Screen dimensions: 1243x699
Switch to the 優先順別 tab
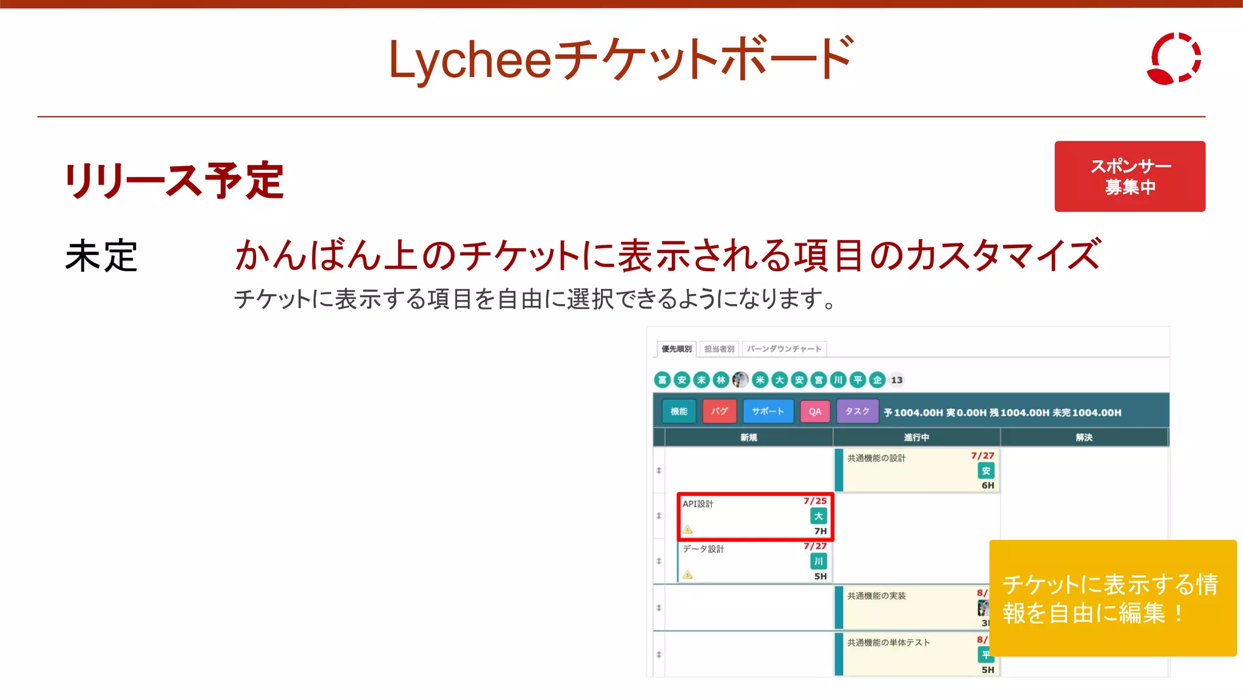[x=676, y=349]
